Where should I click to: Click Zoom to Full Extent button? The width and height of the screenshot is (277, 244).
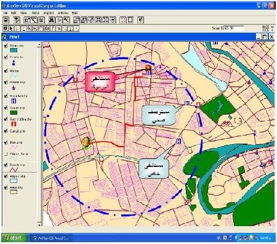[x=77, y=20]
